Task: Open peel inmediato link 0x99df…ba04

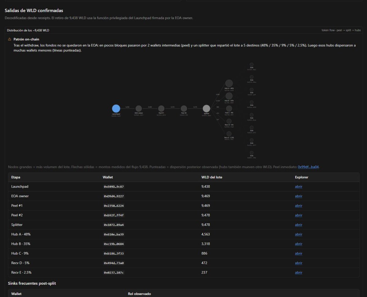Action: click(x=308, y=167)
